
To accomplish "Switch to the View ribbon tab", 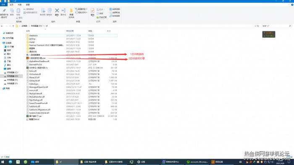I will tap(28, 5).
